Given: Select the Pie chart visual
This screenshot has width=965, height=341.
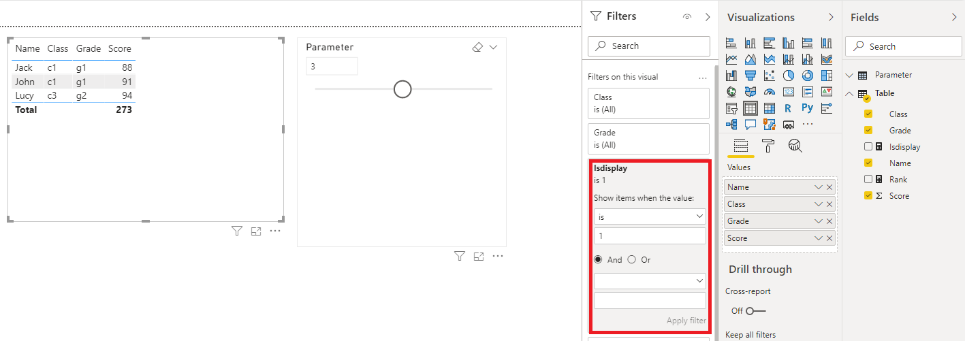Looking at the screenshot, I should coord(789,76).
